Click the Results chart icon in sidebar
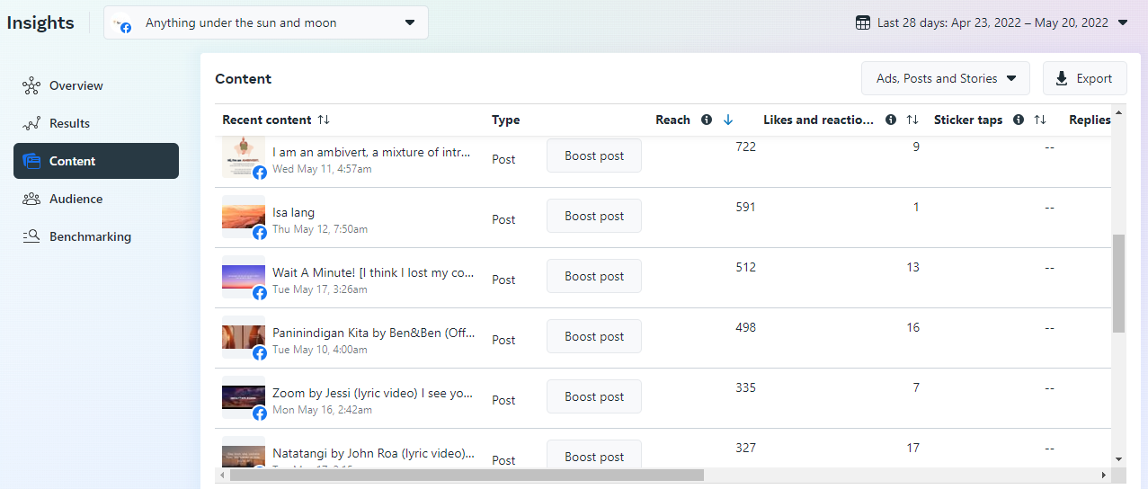Screen dimensions: 1148x489 (32, 124)
